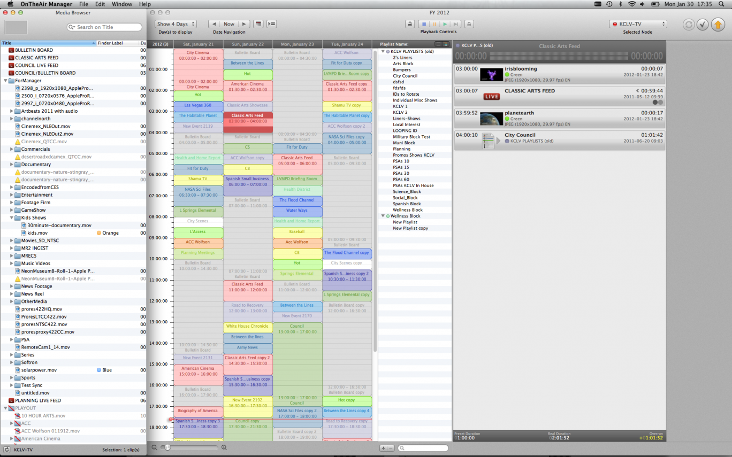Open the Show 4 Days dropdown
The width and height of the screenshot is (732, 457).
(176, 24)
